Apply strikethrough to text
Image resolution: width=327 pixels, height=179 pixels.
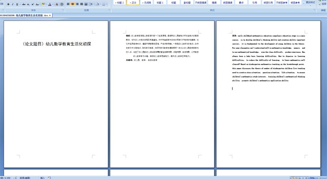coord(24,4)
